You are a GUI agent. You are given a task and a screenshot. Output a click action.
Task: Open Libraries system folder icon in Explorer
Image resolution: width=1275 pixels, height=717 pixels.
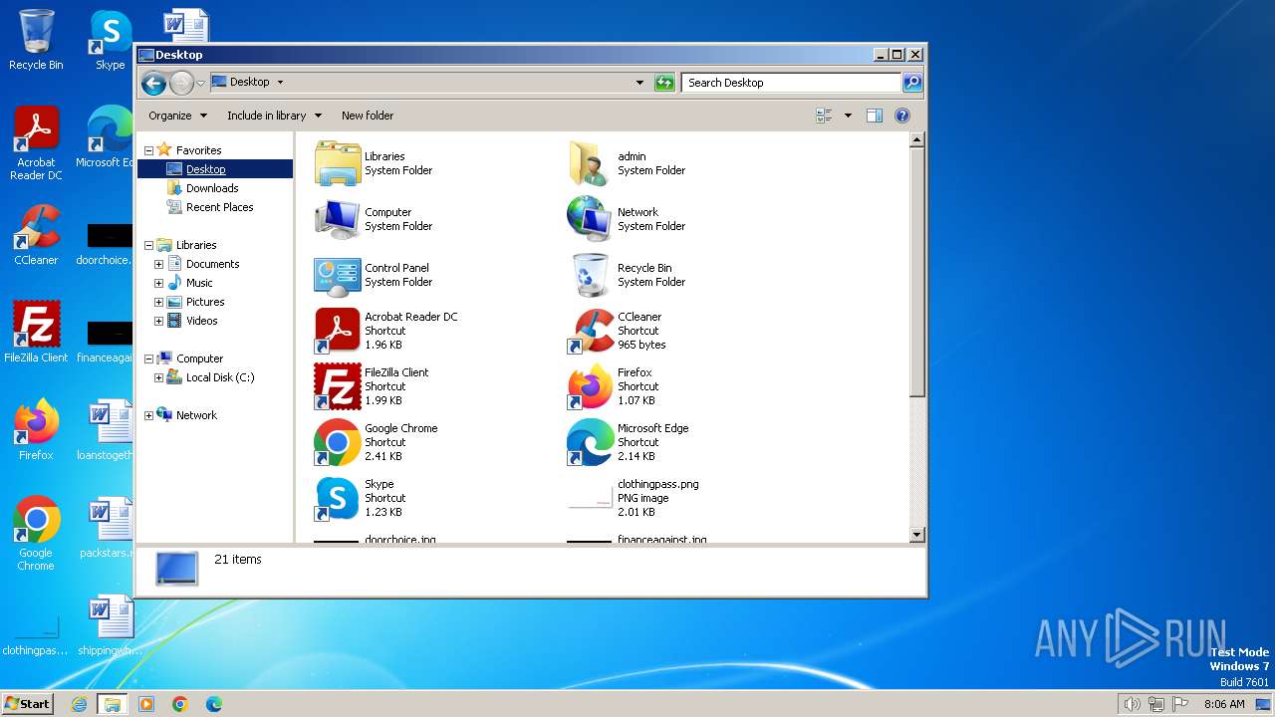[338, 163]
